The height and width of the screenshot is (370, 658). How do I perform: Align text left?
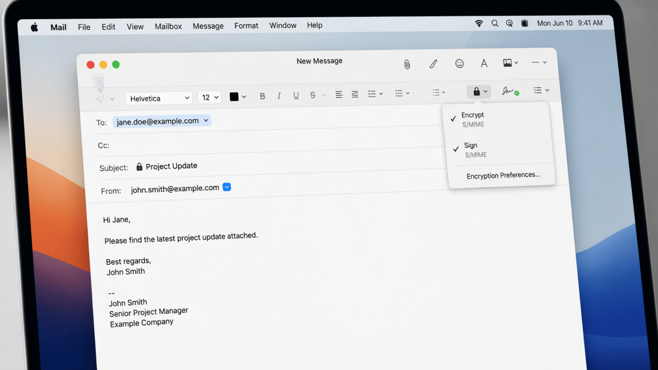tap(339, 94)
